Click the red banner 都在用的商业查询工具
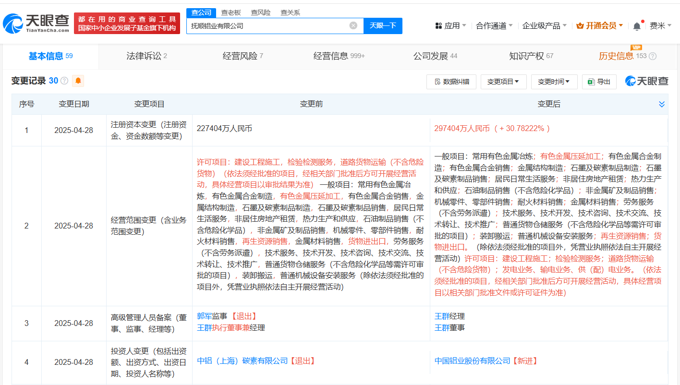This screenshot has height=385, width=680. pos(127,23)
